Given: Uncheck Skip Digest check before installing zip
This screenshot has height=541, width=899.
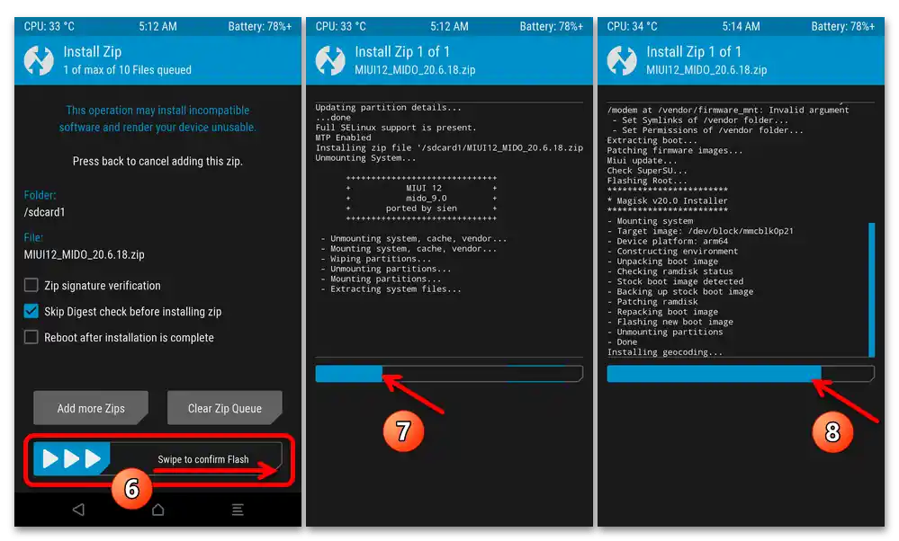Looking at the screenshot, I should tap(31, 311).
